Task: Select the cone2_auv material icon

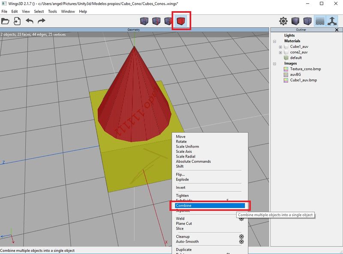Action: click(286, 52)
